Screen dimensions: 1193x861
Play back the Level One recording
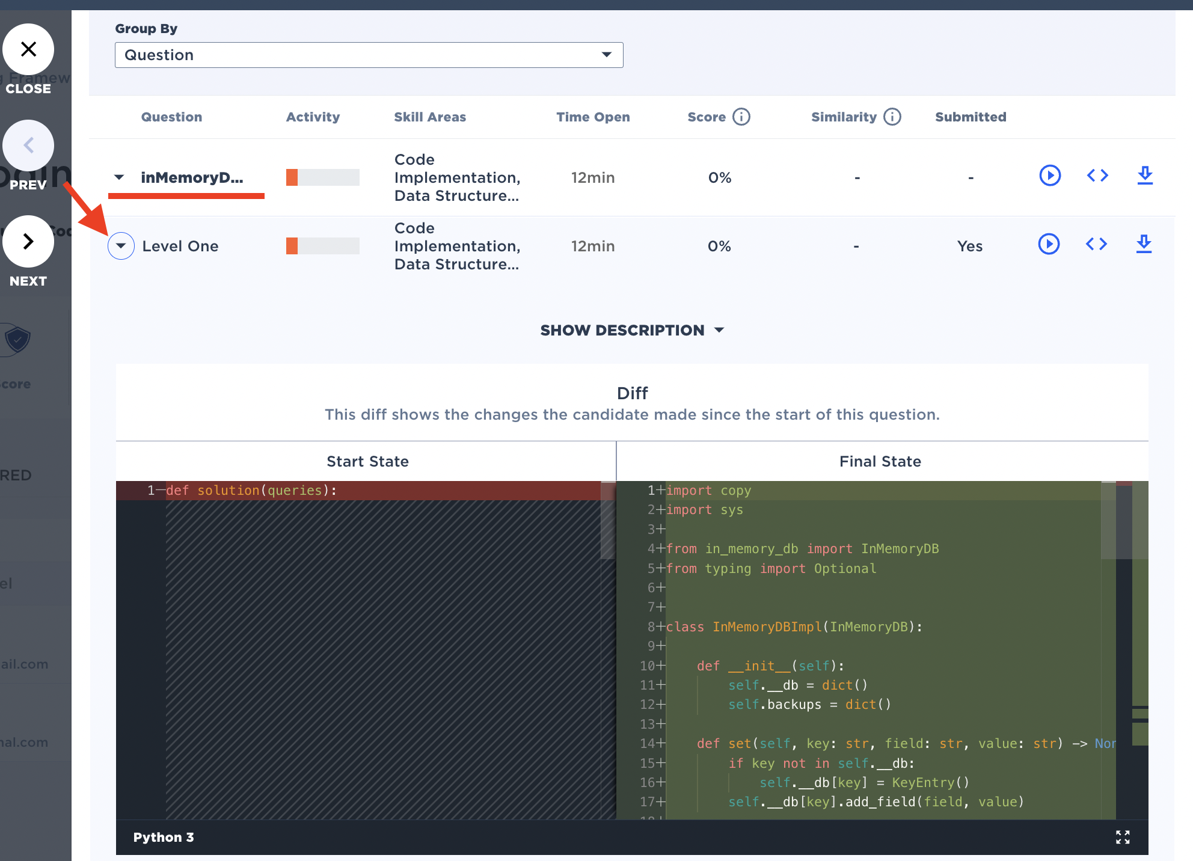click(1049, 244)
